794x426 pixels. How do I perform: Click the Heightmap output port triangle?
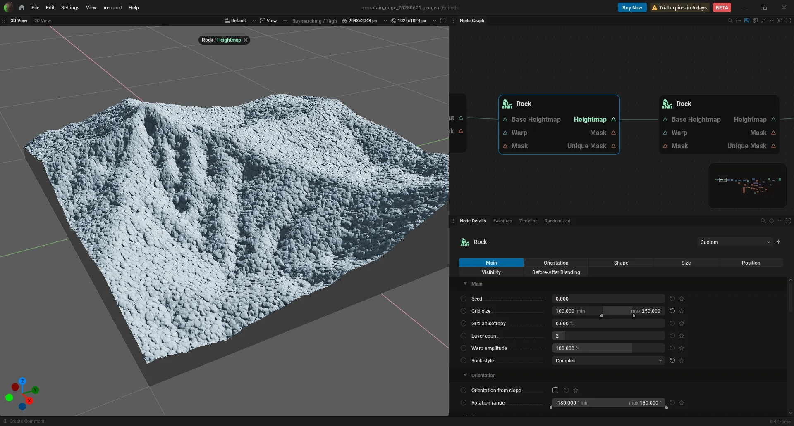613,119
